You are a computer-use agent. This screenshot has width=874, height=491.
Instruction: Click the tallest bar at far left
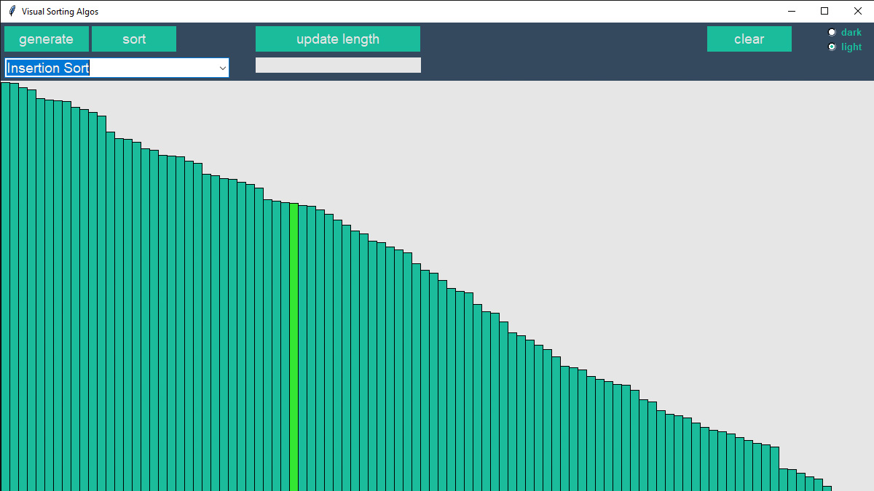[5, 291]
